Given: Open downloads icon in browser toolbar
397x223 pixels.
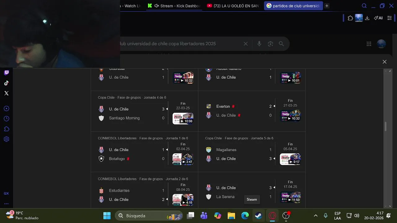Looking at the screenshot, I should pos(367,18).
